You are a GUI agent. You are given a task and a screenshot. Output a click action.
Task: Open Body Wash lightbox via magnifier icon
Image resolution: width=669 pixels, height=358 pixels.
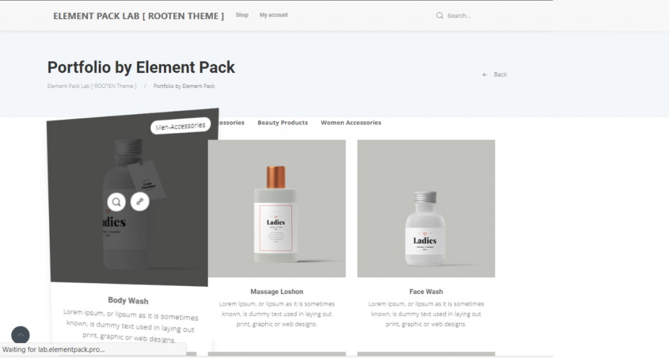click(116, 201)
